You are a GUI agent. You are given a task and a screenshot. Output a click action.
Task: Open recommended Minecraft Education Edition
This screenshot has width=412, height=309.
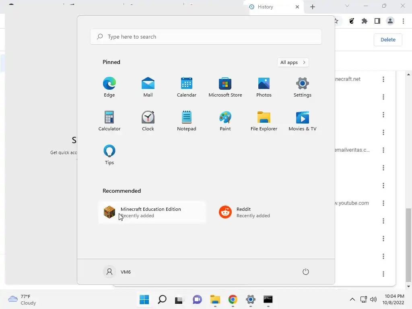[x=152, y=212]
